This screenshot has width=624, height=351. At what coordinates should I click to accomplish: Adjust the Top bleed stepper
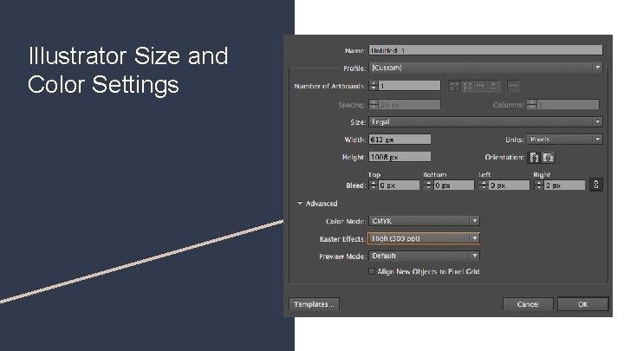point(374,185)
